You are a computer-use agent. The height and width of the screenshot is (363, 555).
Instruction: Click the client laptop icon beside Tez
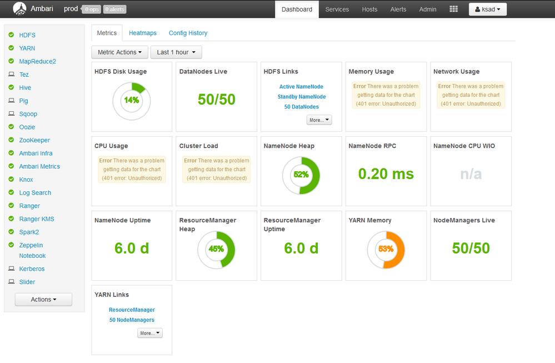coord(11,74)
